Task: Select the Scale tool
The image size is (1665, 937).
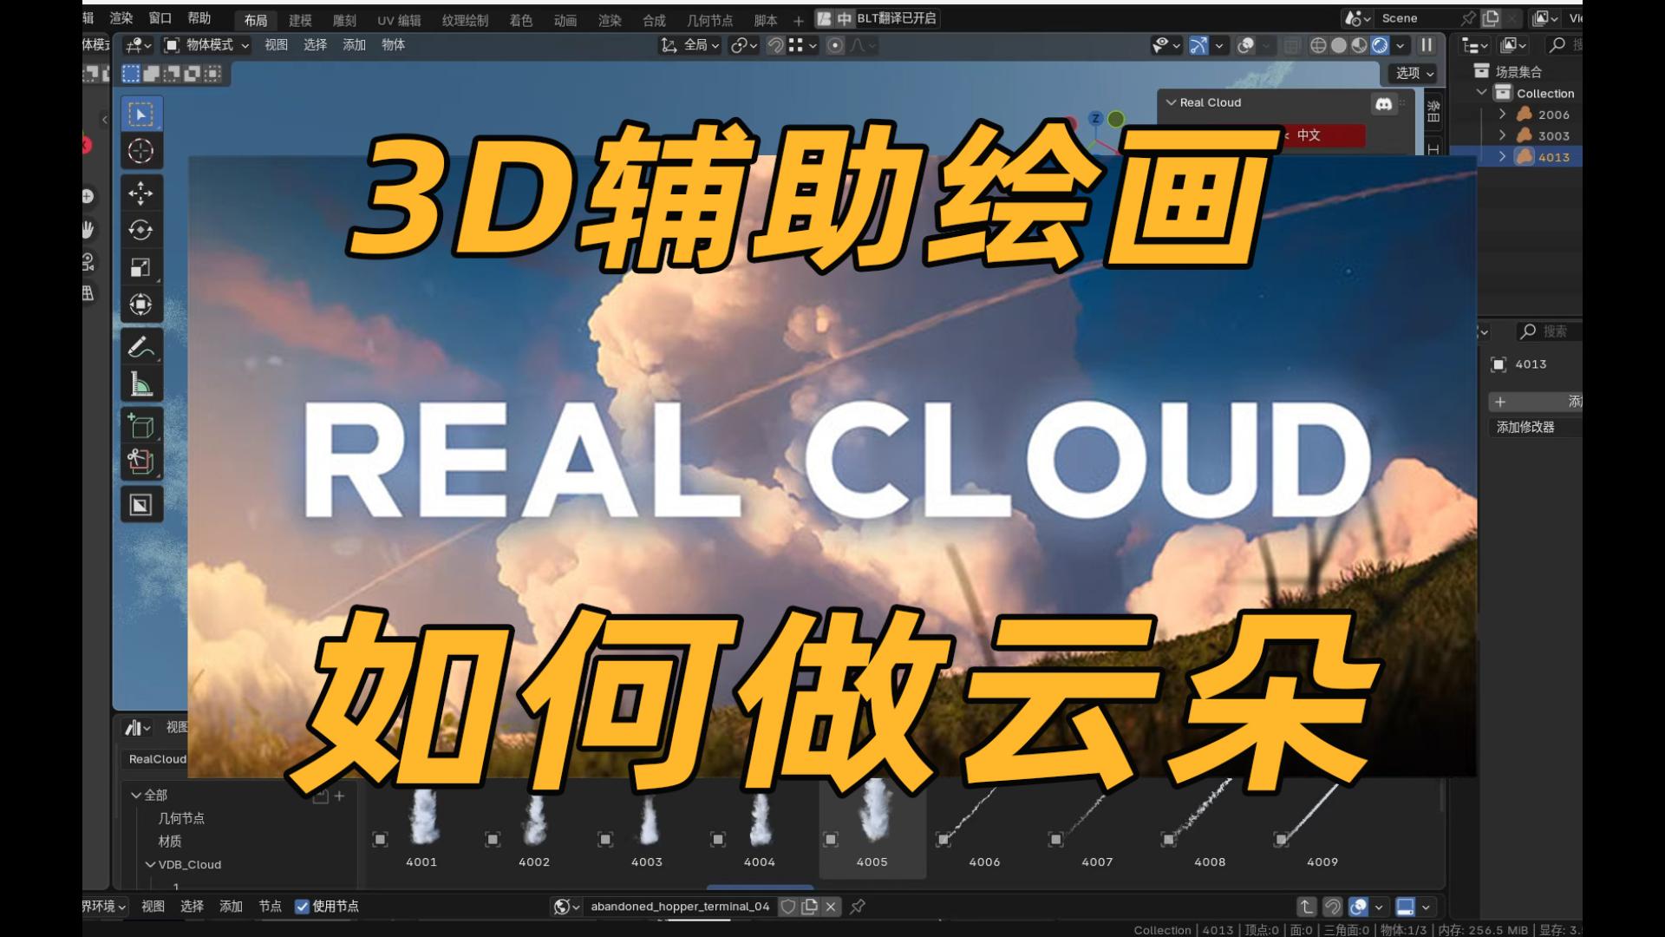Action: (x=140, y=267)
